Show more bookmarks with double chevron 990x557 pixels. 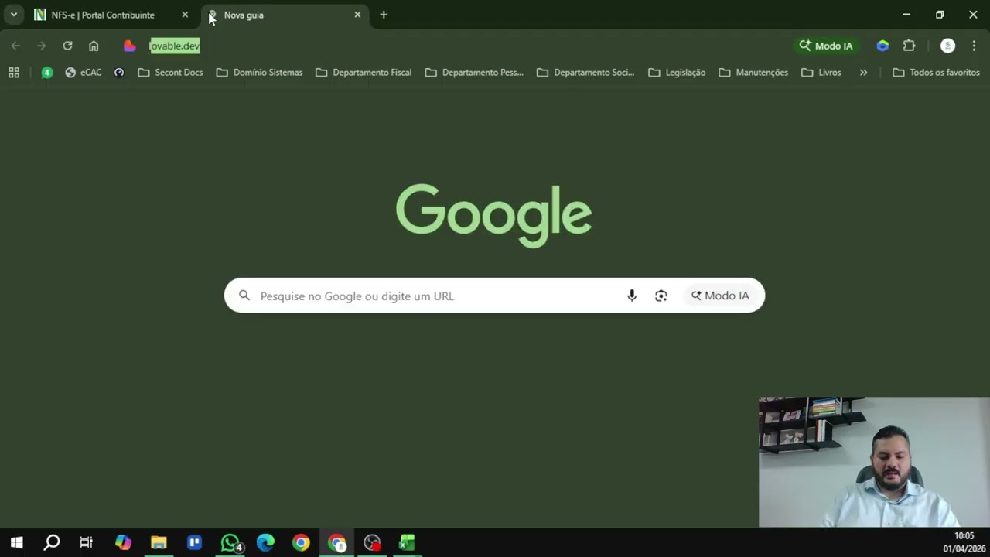(x=863, y=72)
